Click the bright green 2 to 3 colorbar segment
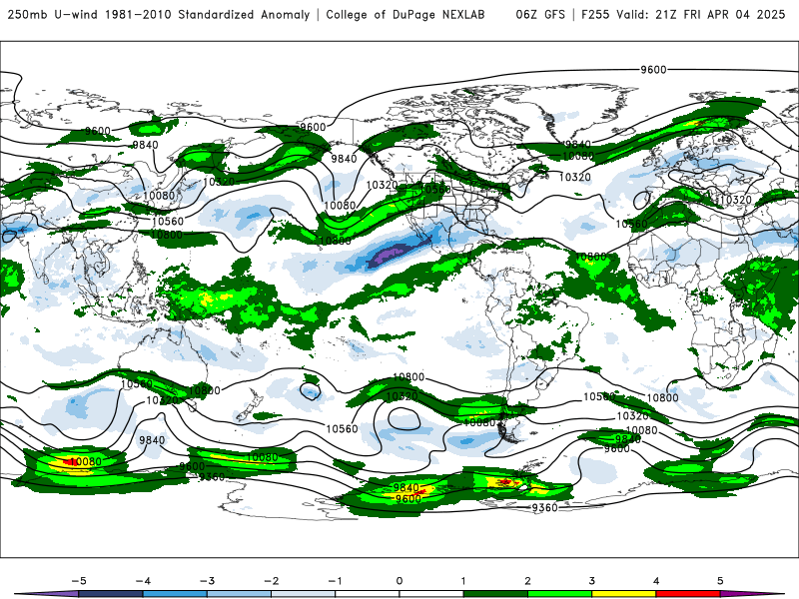 pos(559,594)
